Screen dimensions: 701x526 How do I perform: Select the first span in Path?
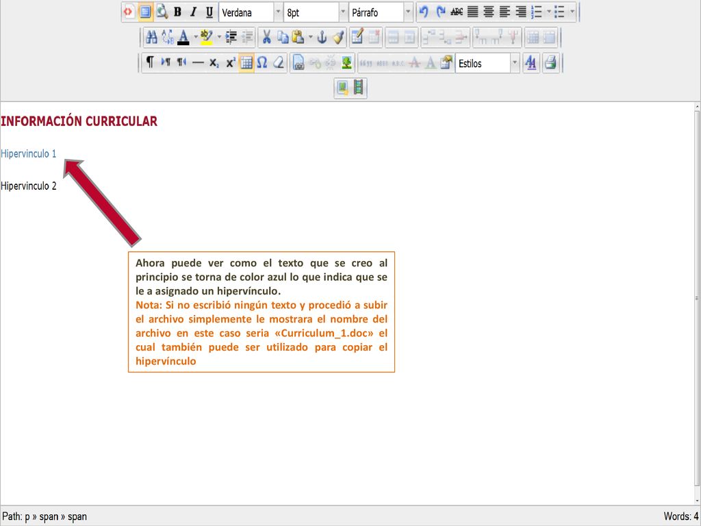[x=49, y=517]
